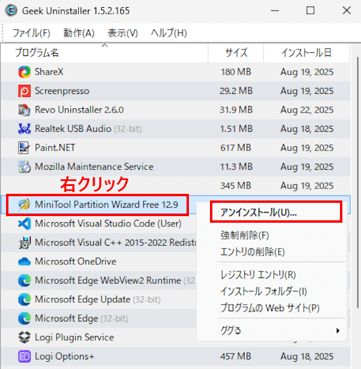Screen dimensions: 361x369
Task: Open プログラムの Web サイト(P) entry
Action: coord(271,308)
